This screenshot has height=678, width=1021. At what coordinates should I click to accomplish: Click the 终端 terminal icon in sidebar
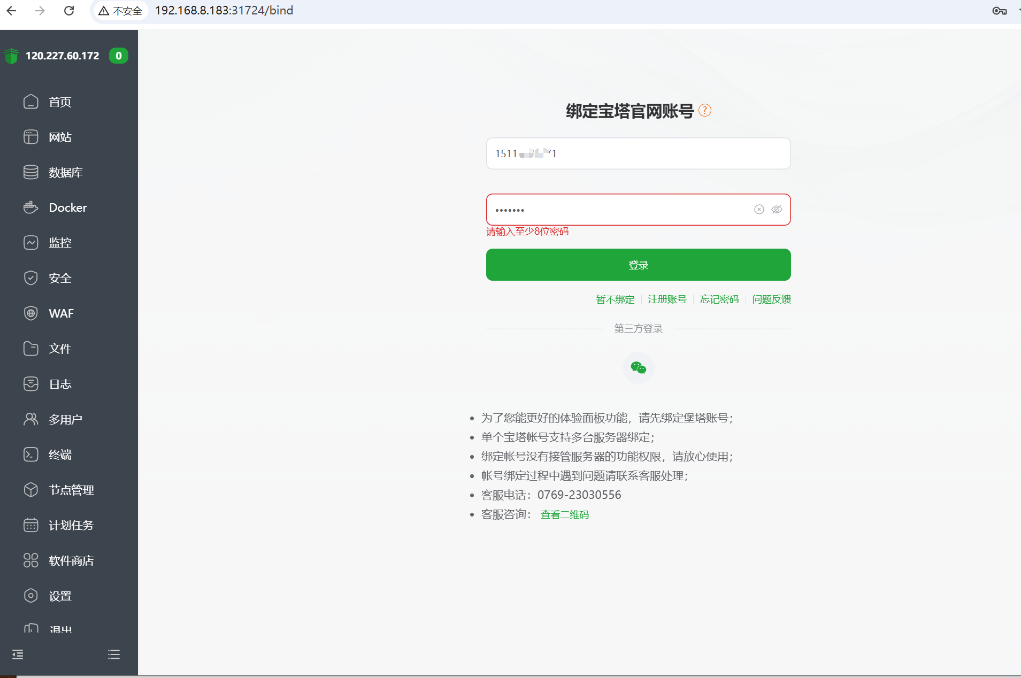tap(31, 454)
